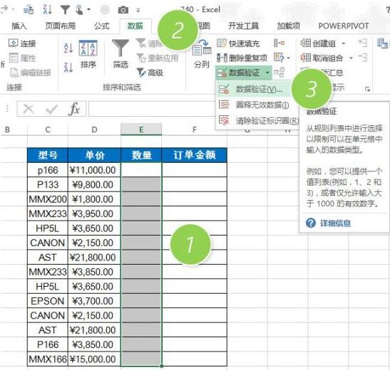Screen dimensions: 390x370
Task: Switch to the Insert (插入) tab
Action: click(19, 26)
